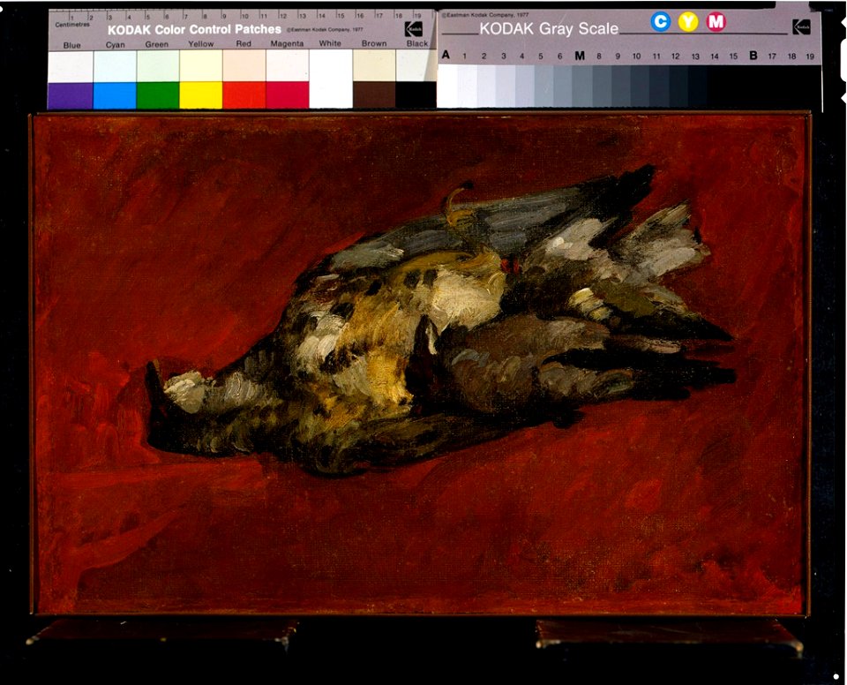
Task: Select the saturated magenta color patch
Action: 288,95
